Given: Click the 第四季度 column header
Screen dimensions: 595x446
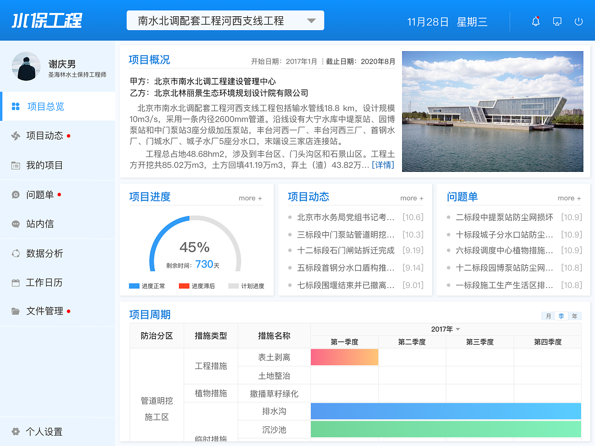Looking at the screenshot, I should 548,342.
